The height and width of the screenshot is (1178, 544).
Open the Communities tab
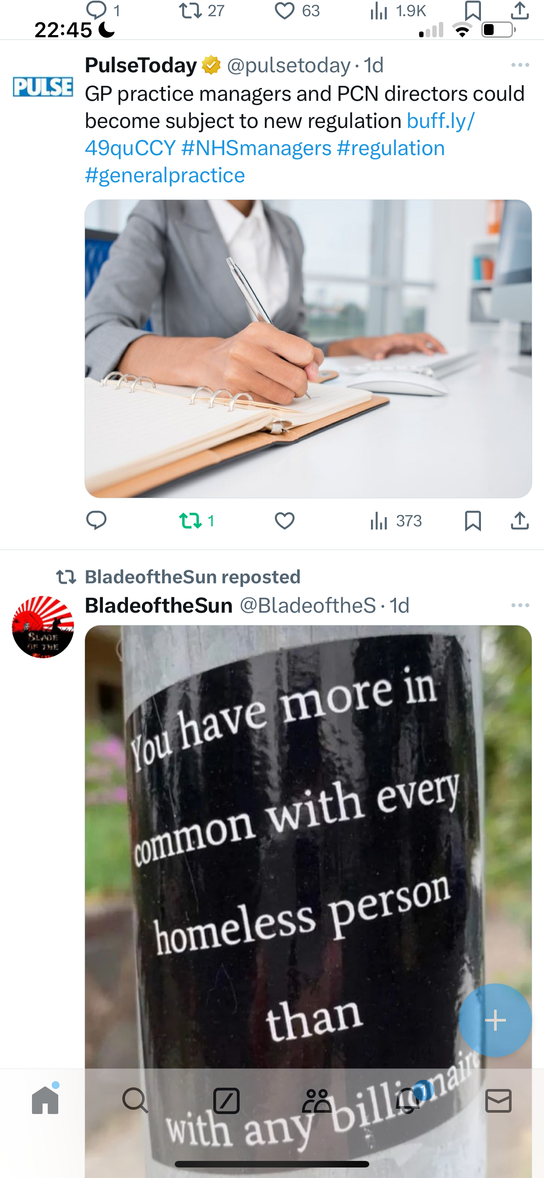(317, 1100)
